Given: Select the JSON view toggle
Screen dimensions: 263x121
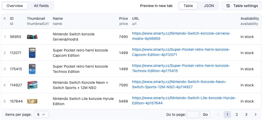Looking at the screenshot, I should click(x=209, y=6).
